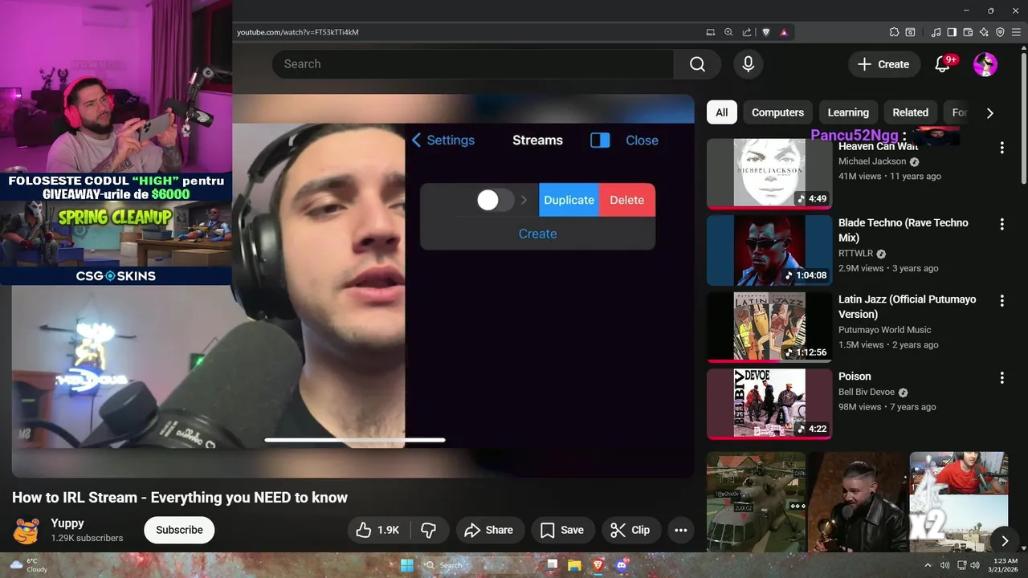Select the Related filter chip
Image resolution: width=1028 pixels, height=578 pixels.
click(910, 112)
